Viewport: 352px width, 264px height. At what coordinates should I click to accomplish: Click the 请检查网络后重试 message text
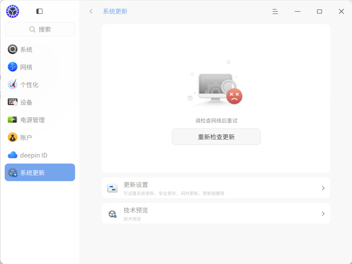point(216,121)
